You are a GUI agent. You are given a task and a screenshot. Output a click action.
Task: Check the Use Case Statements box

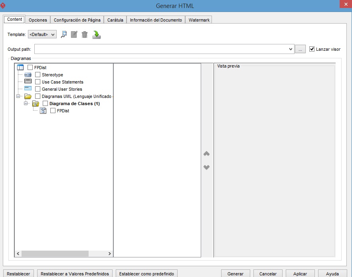pyautogui.click(x=38, y=82)
